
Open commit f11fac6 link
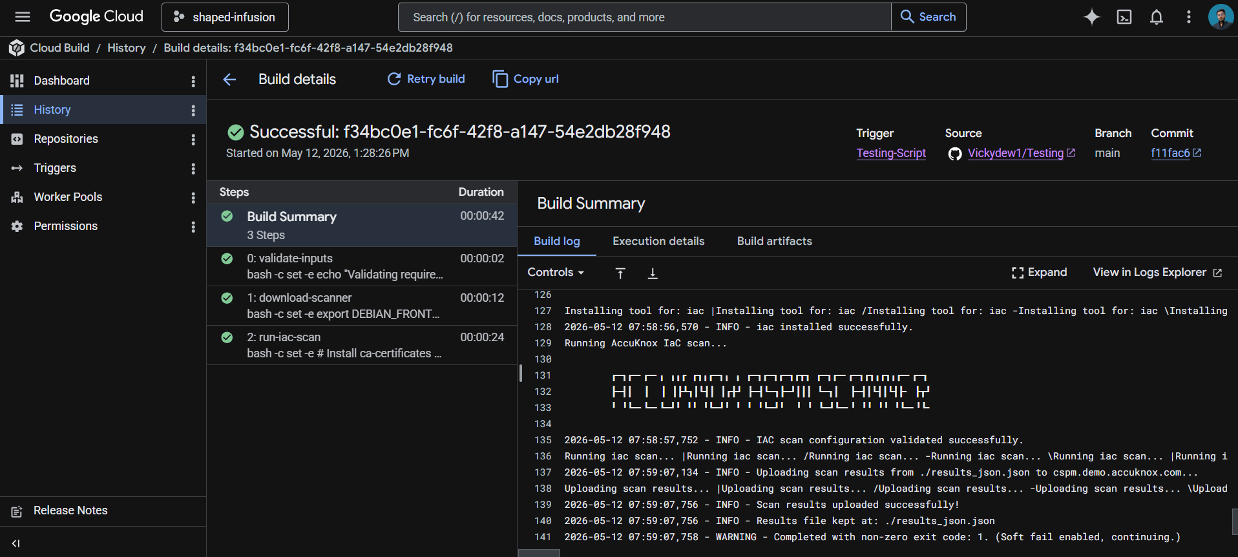pyautogui.click(x=1175, y=153)
